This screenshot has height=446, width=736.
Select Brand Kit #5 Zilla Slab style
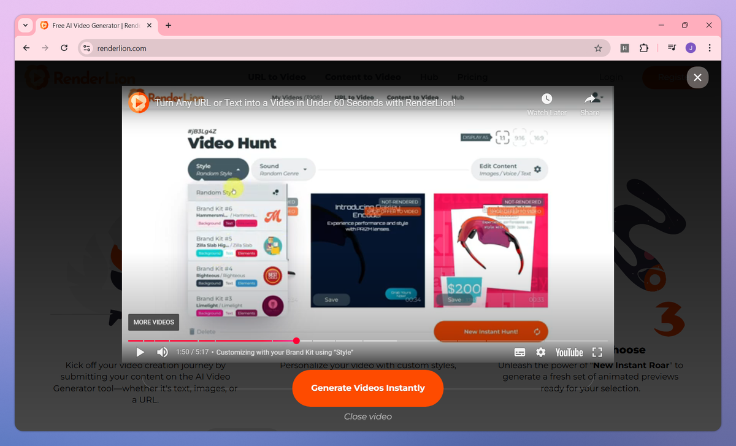pos(238,245)
